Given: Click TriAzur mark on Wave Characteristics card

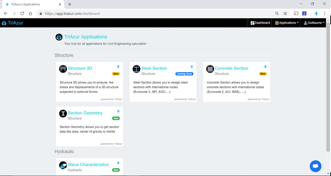Looking at the screenshot, I should (118, 163).
